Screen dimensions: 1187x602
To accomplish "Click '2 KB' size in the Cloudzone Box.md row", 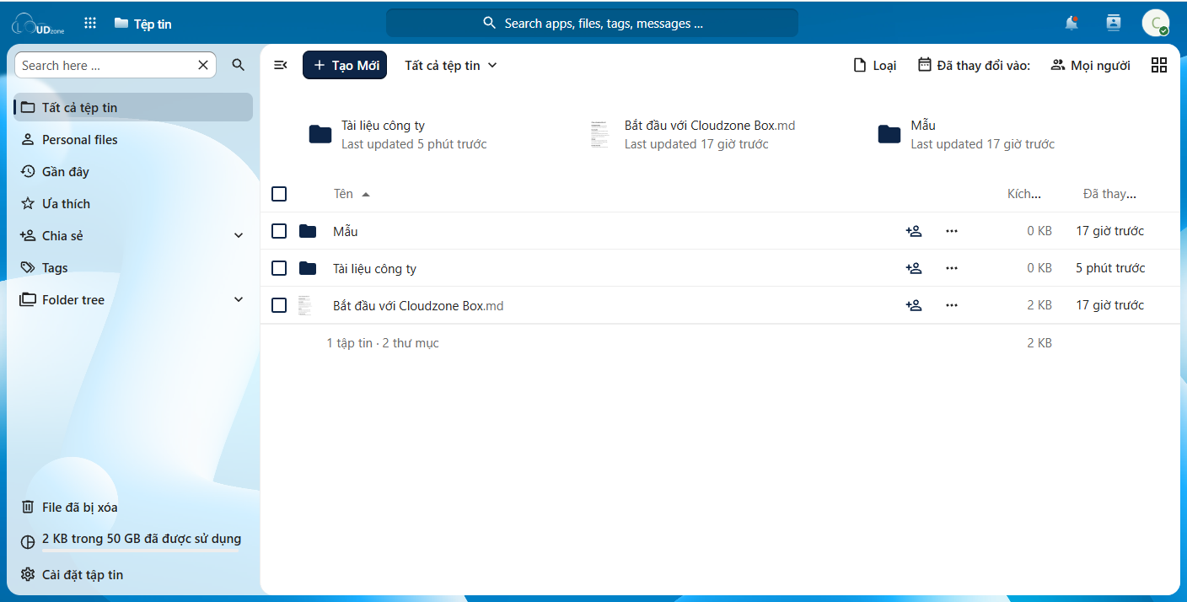I will [1039, 305].
